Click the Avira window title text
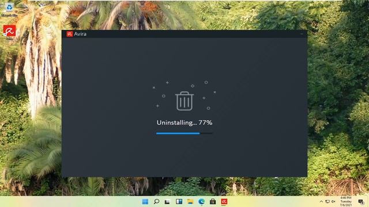The image size is (369, 207). tap(80, 34)
